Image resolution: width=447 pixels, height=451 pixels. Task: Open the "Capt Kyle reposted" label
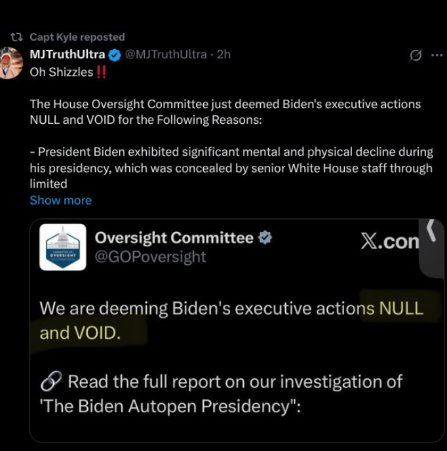[x=77, y=37]
